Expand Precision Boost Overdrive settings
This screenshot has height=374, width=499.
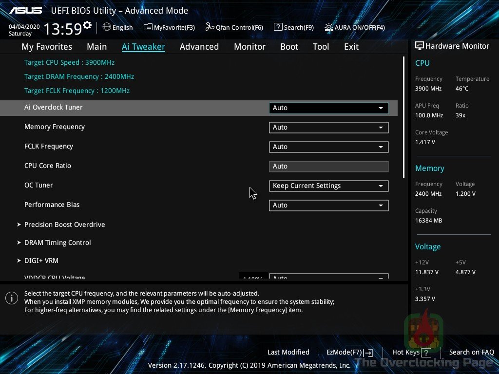point(64,224)
